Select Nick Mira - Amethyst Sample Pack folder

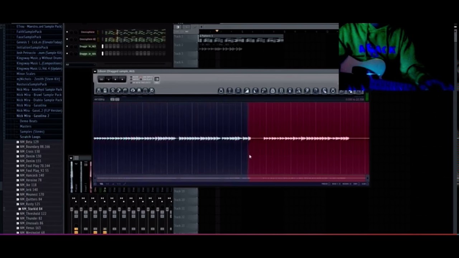[x=39, y=90]
